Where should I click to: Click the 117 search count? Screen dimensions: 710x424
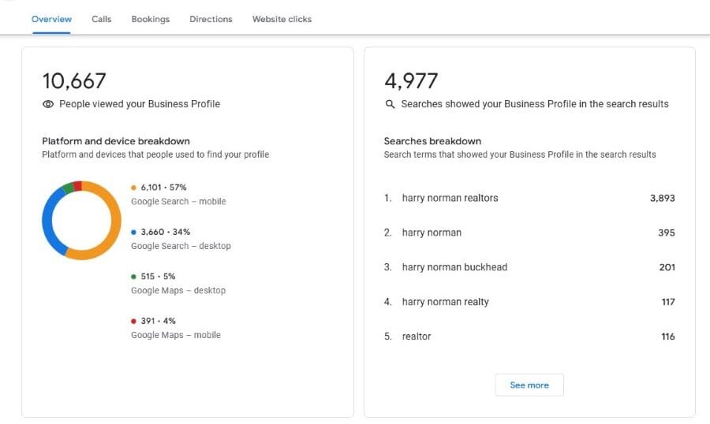668,302
